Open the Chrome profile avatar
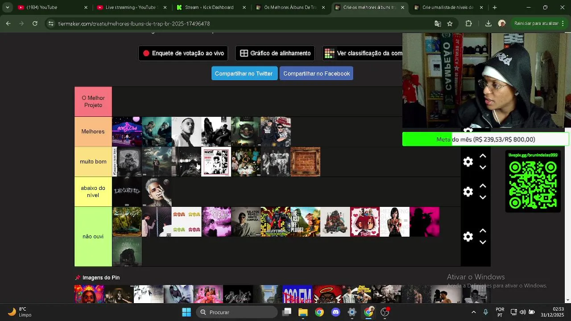Screen dimensions: 571x321 [502, 24]
